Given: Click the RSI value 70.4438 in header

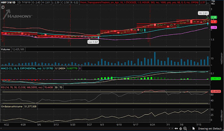Looking at the screenshot, I should pos(48,87).
